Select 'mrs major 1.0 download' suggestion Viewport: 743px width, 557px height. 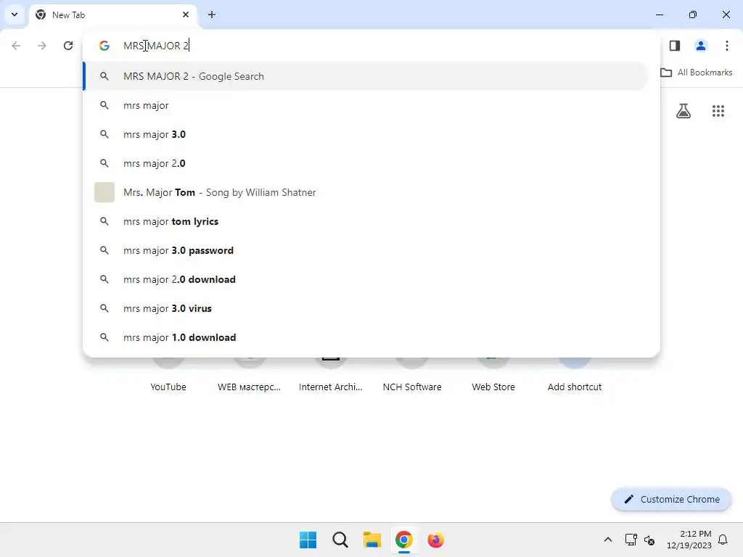point(366,337)
